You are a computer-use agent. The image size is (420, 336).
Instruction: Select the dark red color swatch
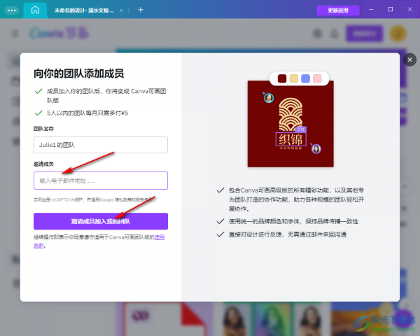[282, 78]
